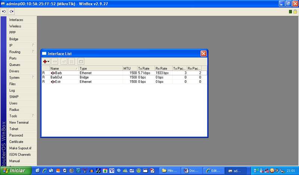Open the Bridge menu
Screen dimensions: 299x175
[x=14, y=39]
